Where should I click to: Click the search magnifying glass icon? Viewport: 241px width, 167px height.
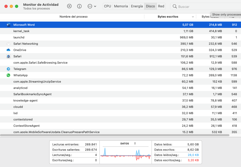175,7
